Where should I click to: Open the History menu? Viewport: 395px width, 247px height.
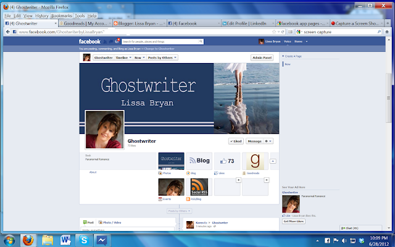point(41,15)
